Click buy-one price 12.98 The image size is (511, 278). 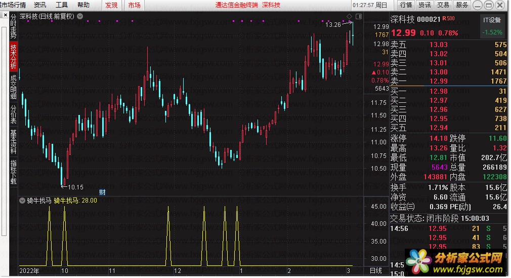point(438,91)
